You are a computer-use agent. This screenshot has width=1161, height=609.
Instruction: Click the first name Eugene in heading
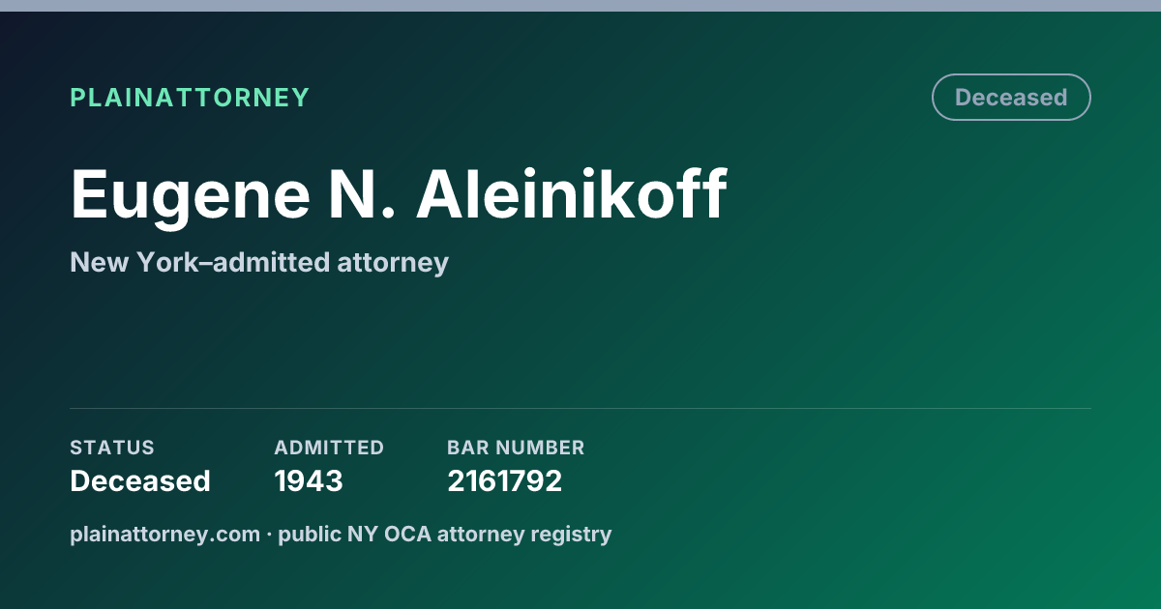(x=184, y=197)
